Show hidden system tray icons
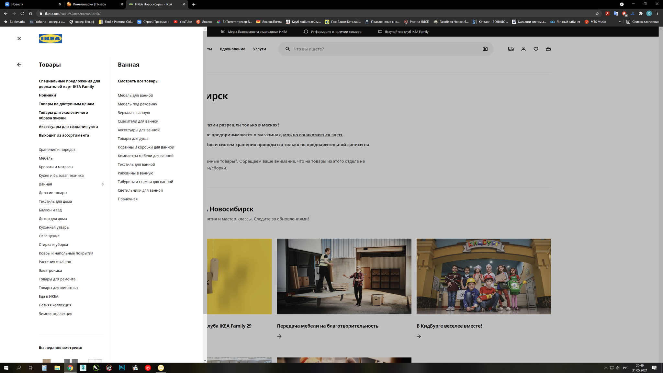The height and width of the screenshot is (373, 663). coord(605,368)
